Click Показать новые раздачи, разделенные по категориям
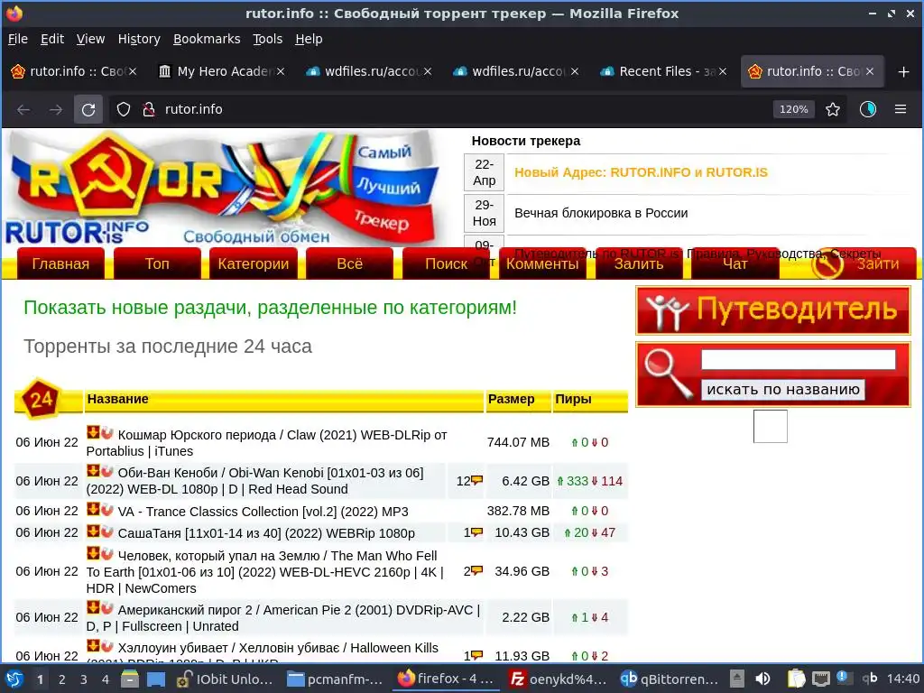 [x=270, y=308]
